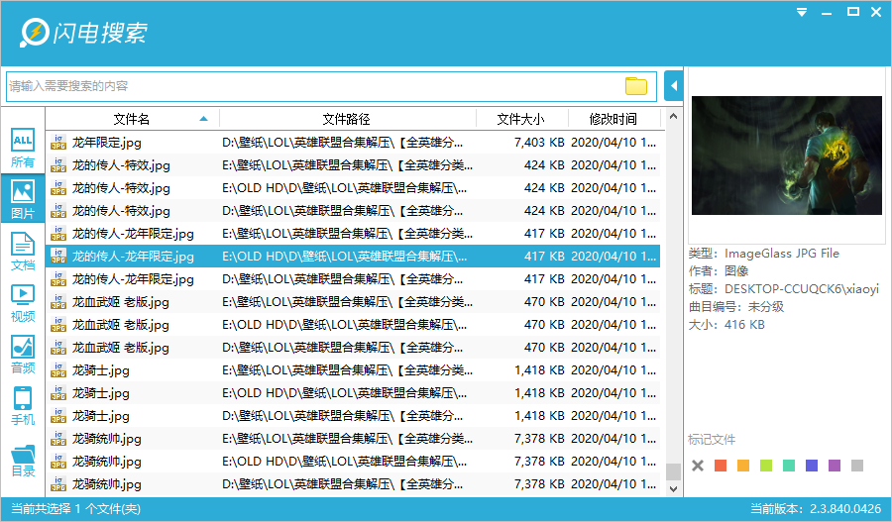Switch to the 图片 (Pictures) category

pos(22,198)
